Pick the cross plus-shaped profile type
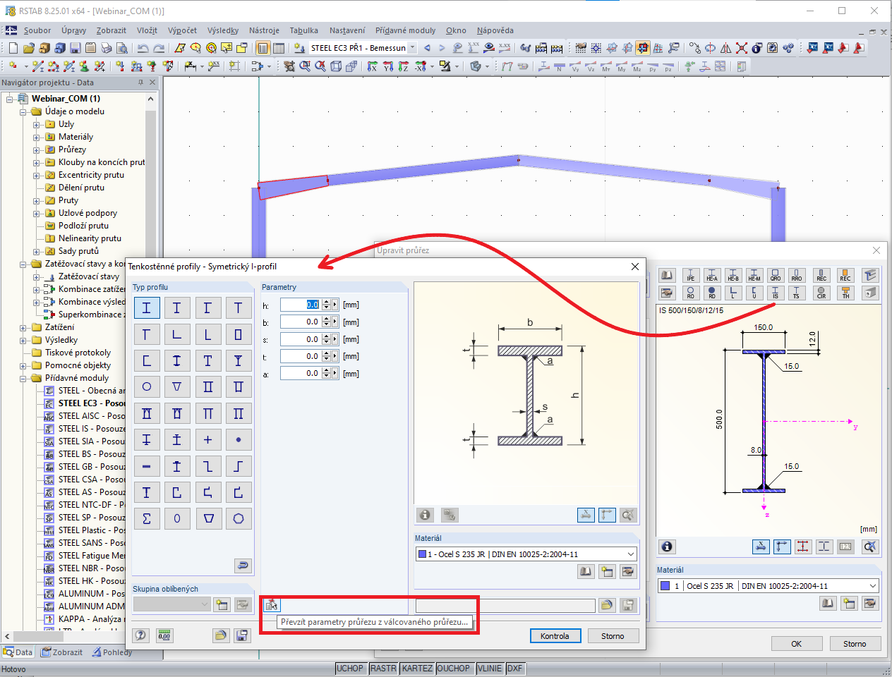 (207, 439)
